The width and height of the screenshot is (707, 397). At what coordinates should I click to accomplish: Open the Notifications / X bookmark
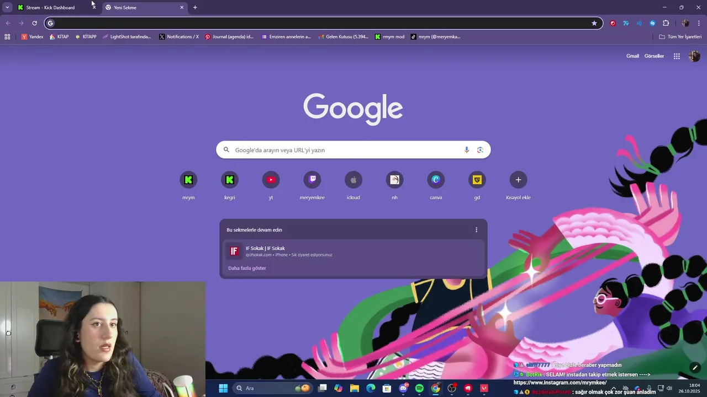pos(179,37)
